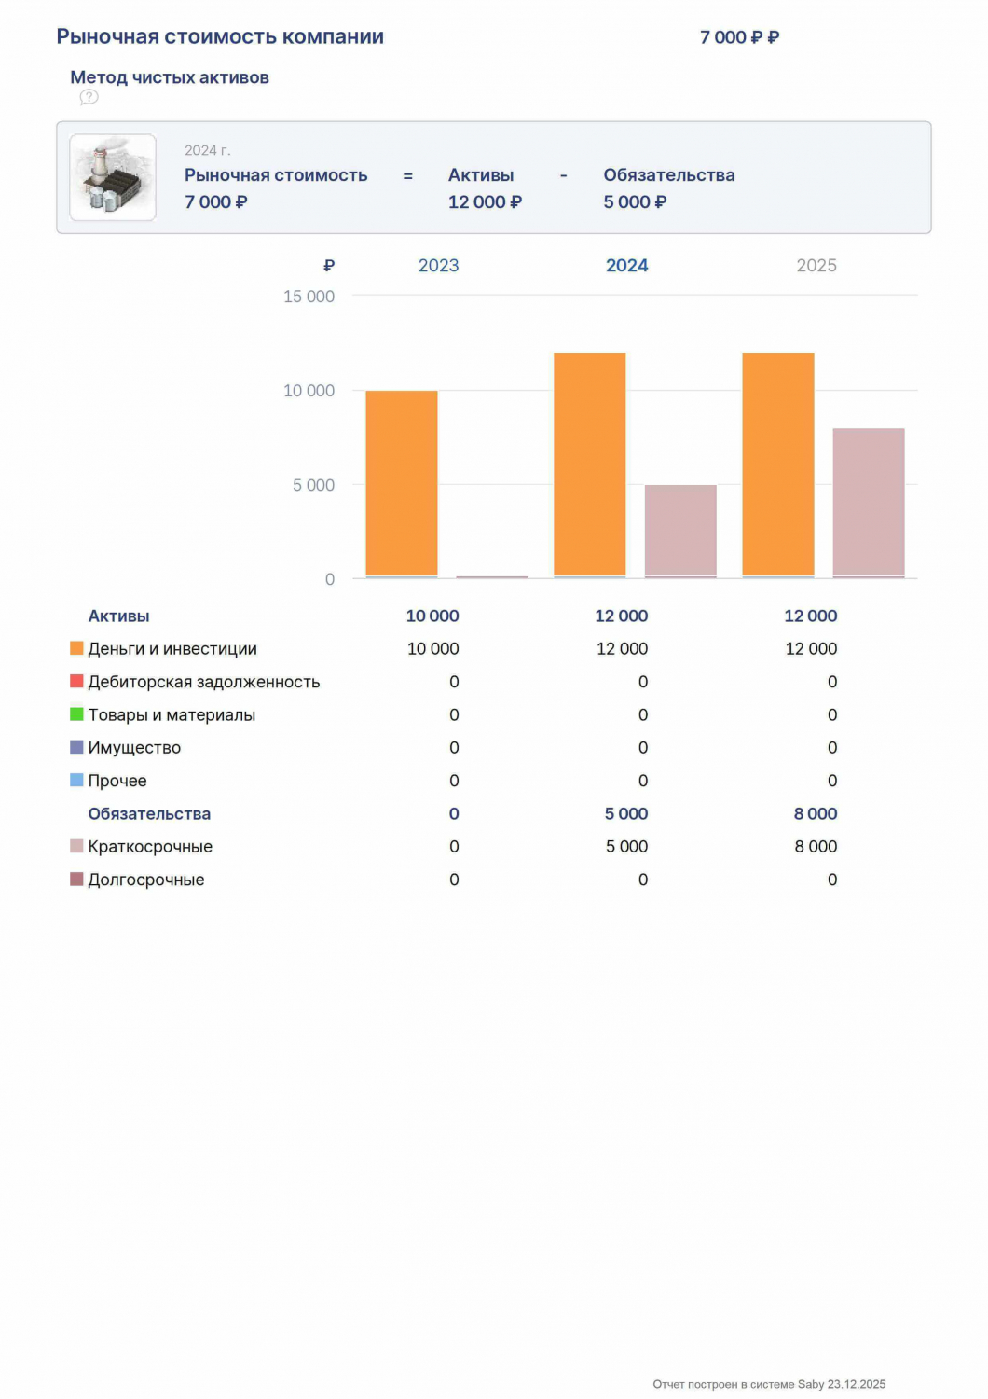Open the factory building thumbnail image
988x1399 pixels.
pos(113,177)
